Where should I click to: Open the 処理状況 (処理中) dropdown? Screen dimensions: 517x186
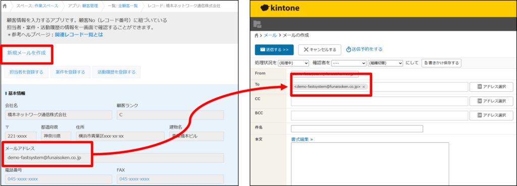pos(293,63)
